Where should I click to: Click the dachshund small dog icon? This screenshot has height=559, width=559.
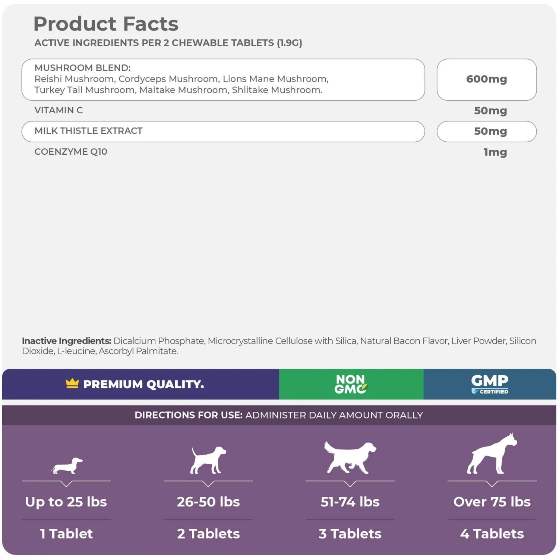67,465
